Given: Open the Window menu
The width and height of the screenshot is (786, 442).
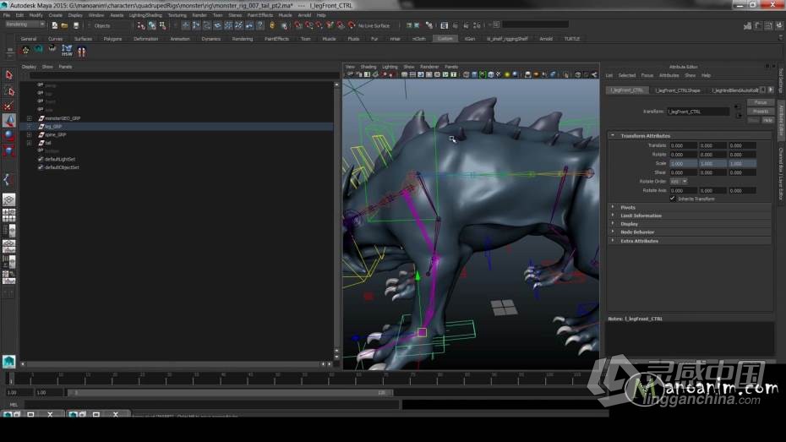Looking at the screenshot, I should (x=96, y=15).
